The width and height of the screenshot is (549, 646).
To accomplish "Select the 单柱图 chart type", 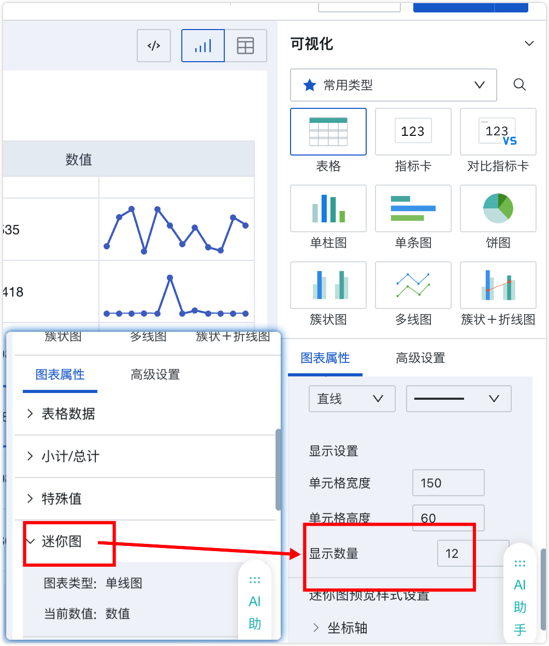I will pyautogui.click(x=328, y=208).
